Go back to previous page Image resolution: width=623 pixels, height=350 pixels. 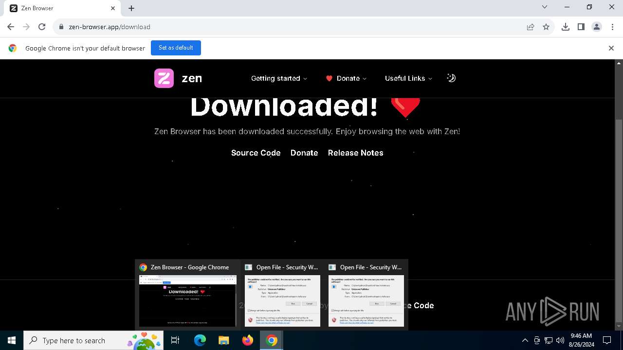point(11,27)
